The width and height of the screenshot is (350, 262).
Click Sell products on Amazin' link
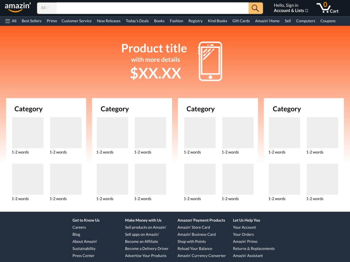(145, 227)
